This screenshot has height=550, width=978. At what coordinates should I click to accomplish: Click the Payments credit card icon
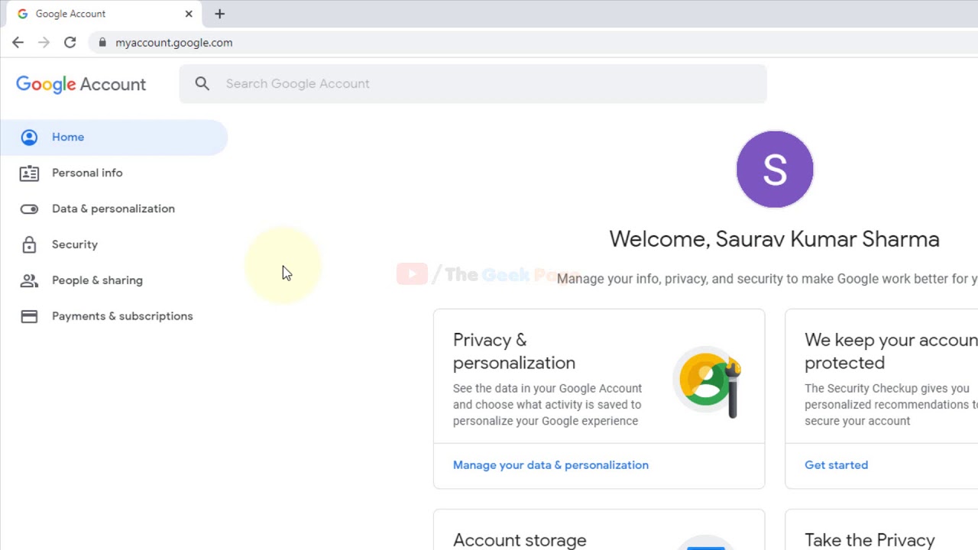(29, 316)
